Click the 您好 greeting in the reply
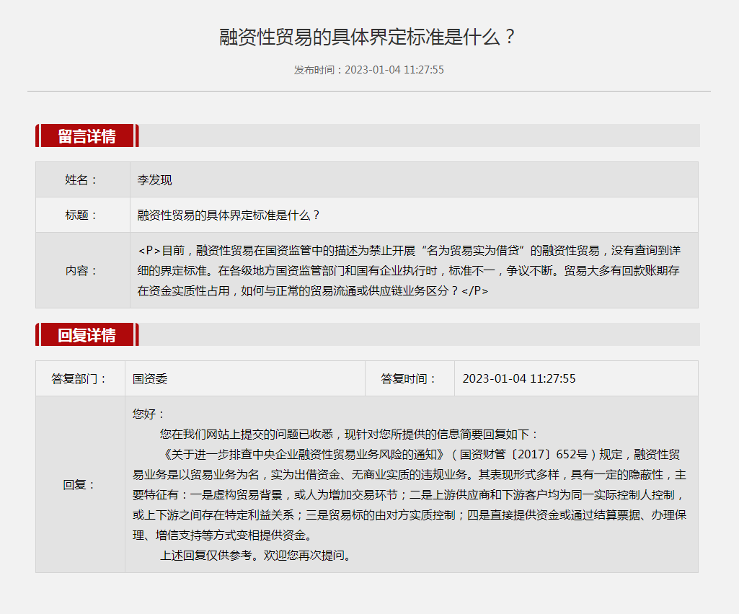 coord(149,414)
